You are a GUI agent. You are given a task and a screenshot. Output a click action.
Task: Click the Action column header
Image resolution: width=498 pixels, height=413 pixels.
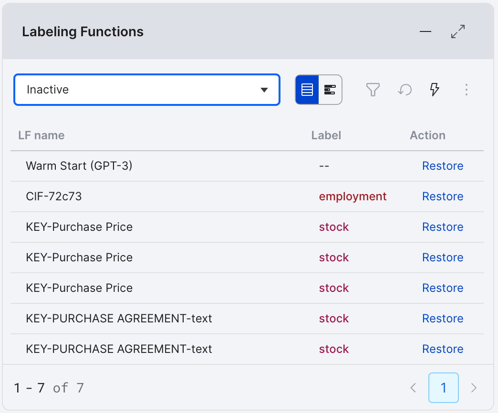427,135
